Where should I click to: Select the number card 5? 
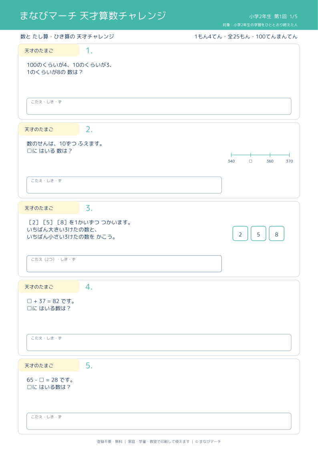258,233
